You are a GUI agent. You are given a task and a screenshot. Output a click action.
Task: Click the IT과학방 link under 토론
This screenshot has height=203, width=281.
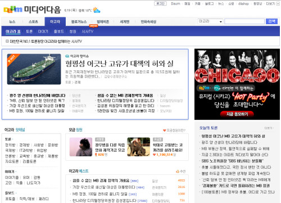click(x=26, y=151)
